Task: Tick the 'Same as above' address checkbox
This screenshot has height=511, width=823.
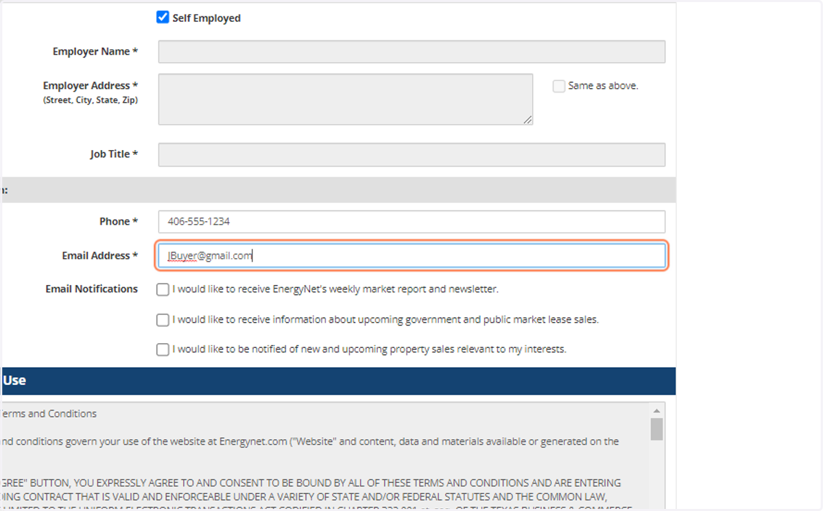Action: click(x=559, y=86)
